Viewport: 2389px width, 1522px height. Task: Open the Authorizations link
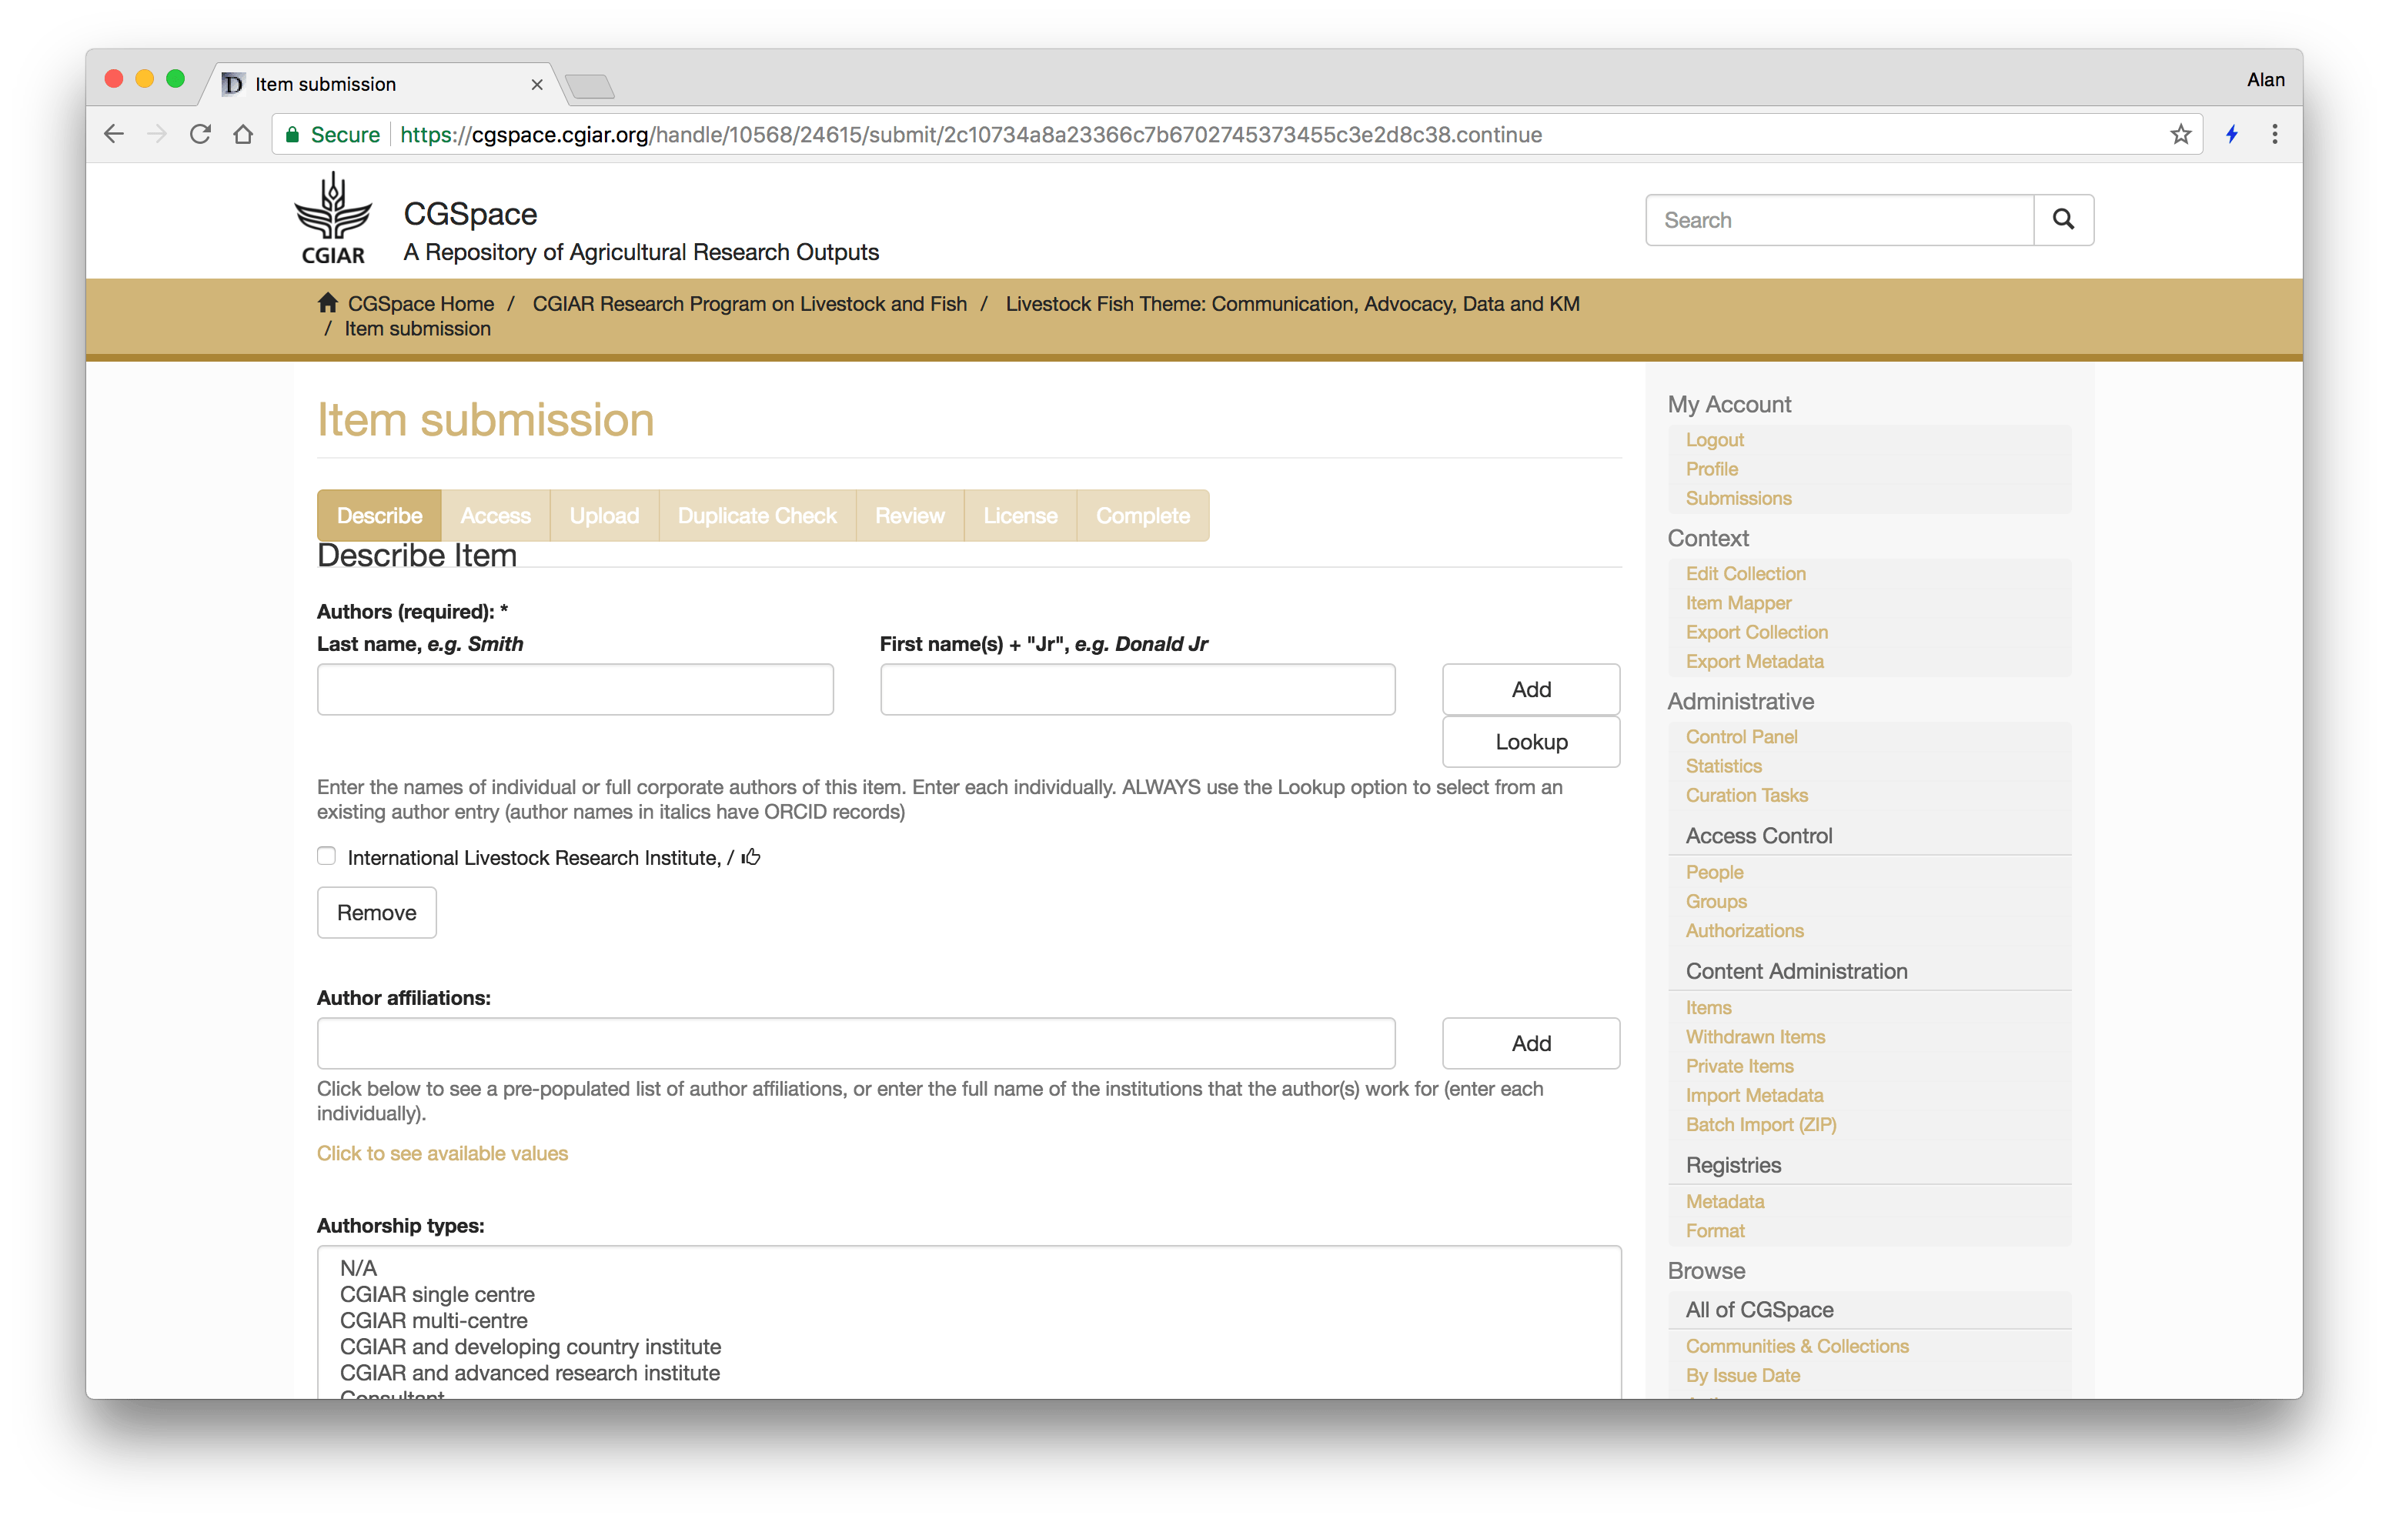tap(1744, 930)
